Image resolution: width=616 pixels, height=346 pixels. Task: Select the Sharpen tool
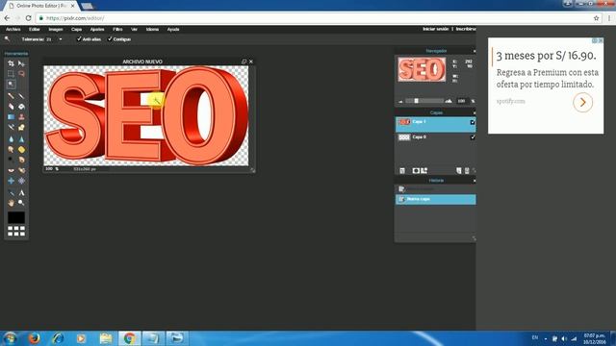[x=21, y=139]
